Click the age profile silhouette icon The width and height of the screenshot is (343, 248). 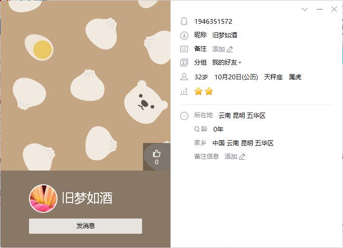184,77
